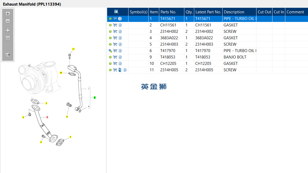The height and width of the screenshot is (173, 308).
Task: Click the fit-to-window square icon
Action: tap(8, 38)
